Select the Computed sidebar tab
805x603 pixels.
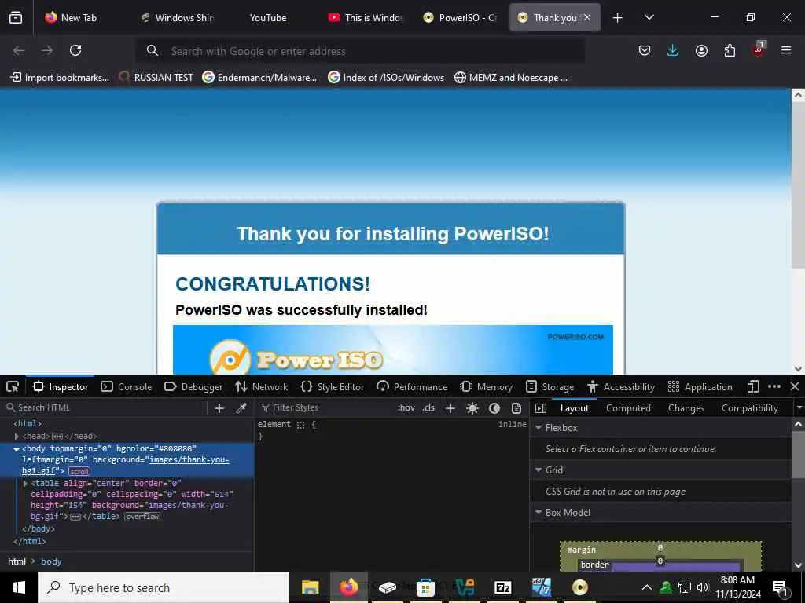pos(628,408)
